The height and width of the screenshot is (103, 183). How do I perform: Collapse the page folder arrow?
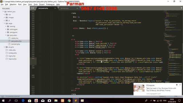coord(5,23)
